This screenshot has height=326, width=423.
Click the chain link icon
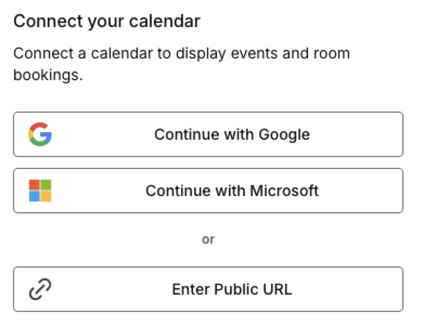[x=40, y=289]
